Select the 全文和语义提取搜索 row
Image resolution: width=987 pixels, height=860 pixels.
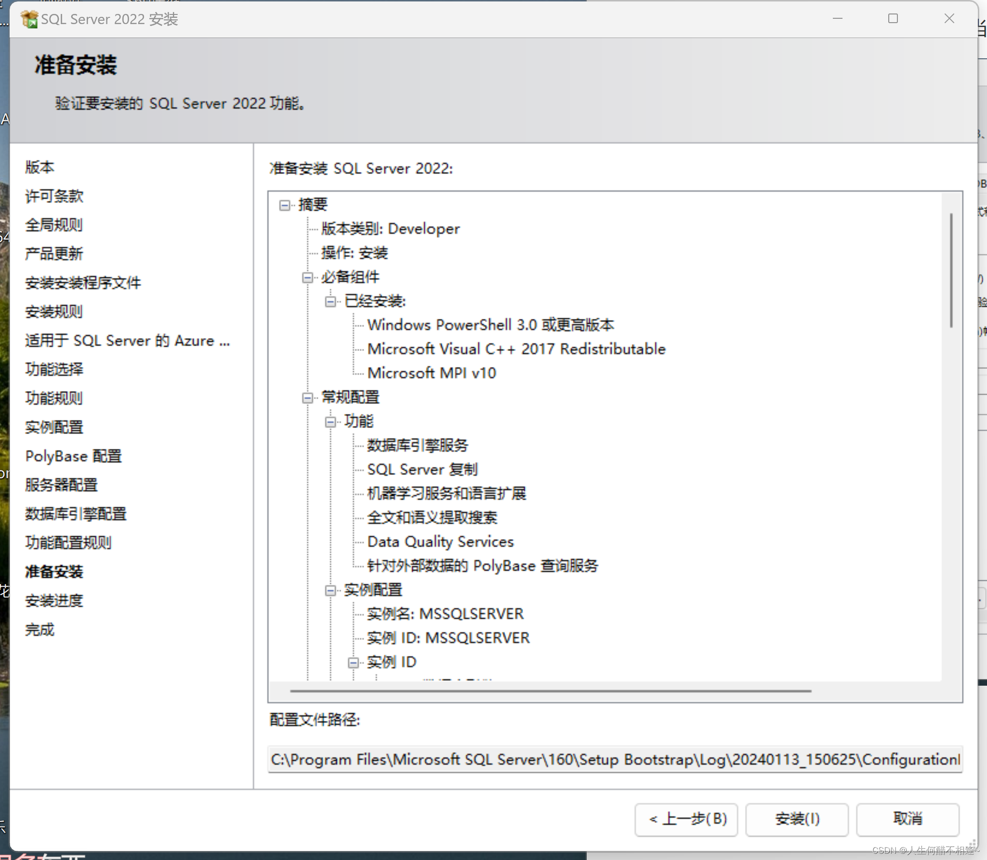coord(432,518)
